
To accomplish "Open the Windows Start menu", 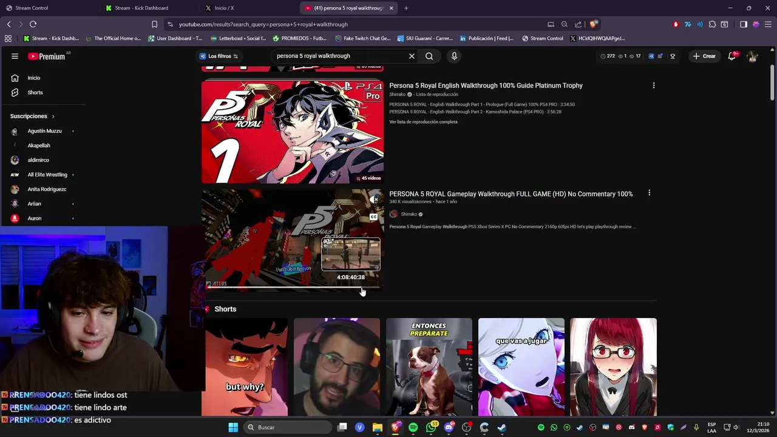I will tap(233, 427).
